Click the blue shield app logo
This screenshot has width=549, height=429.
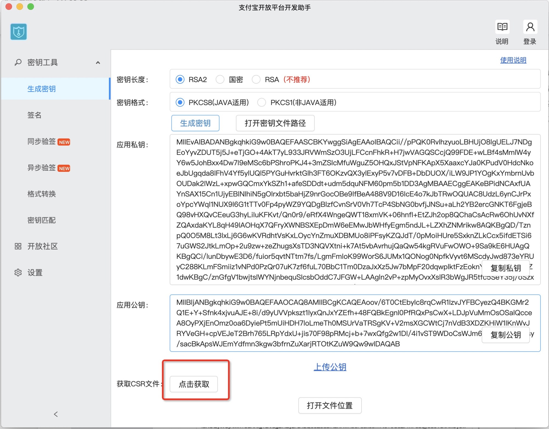[x=19, y=32]
